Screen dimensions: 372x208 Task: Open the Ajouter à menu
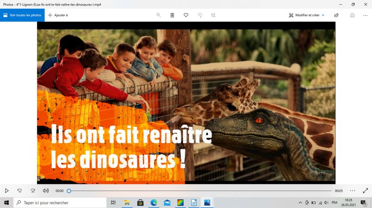pos(58,15)
